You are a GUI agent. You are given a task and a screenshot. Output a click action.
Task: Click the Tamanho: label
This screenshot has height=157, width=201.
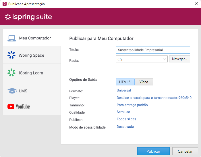click(x=77, y=105)
